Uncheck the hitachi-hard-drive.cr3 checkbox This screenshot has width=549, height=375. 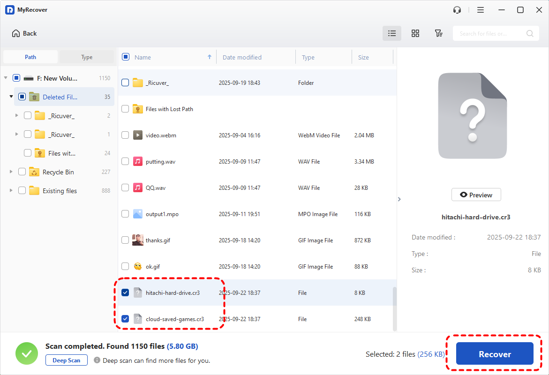(x=125, y=292)
